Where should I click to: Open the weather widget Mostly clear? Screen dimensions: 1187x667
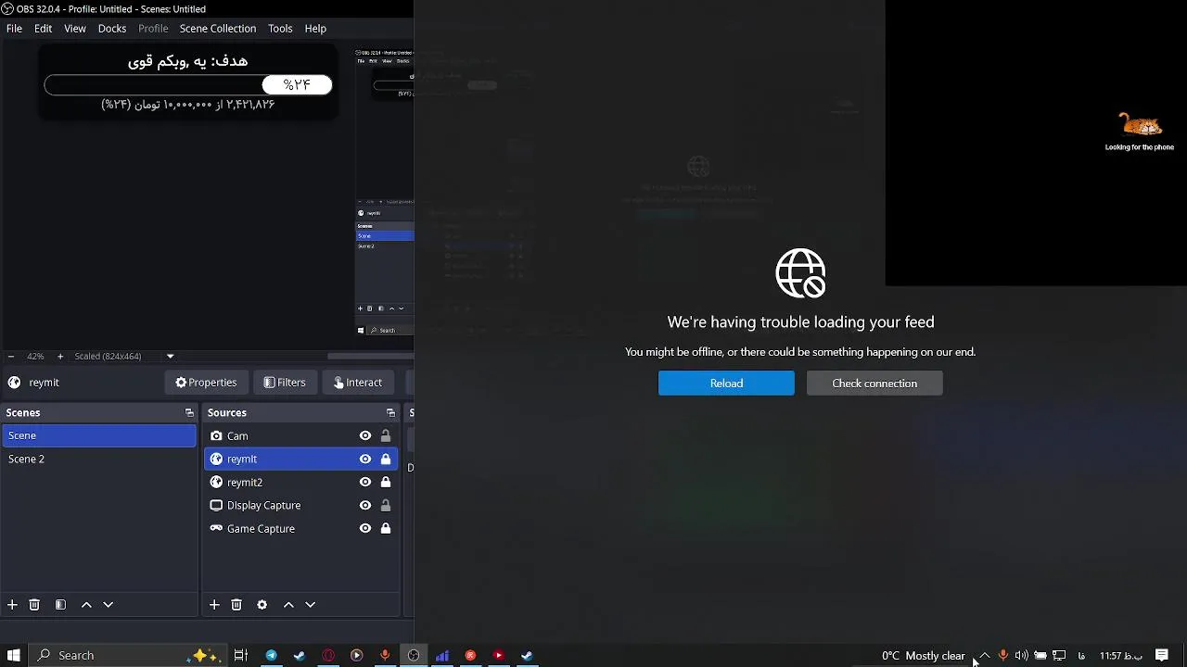coord(923,656)
